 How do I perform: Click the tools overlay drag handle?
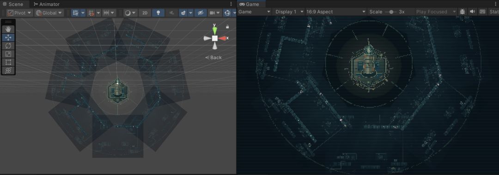point(8,22)
